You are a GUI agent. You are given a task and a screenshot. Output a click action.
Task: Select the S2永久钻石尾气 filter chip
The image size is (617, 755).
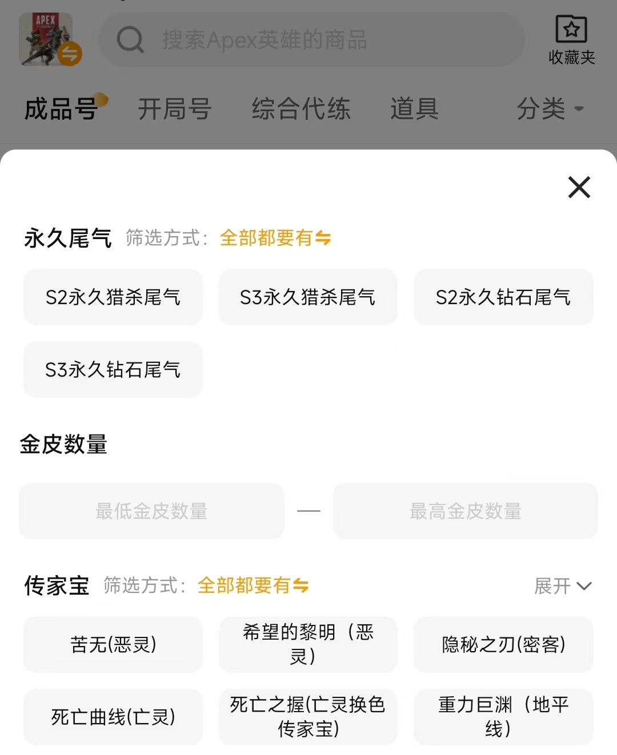tap(503, 297)
